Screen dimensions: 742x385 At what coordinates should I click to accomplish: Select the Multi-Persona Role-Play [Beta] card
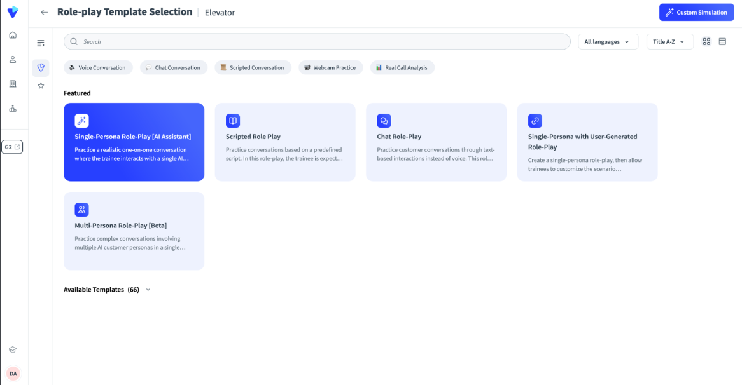pyautogui.click(x=134, y=231)
